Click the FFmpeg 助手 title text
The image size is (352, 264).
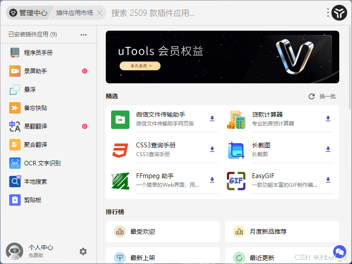[155, 176]
